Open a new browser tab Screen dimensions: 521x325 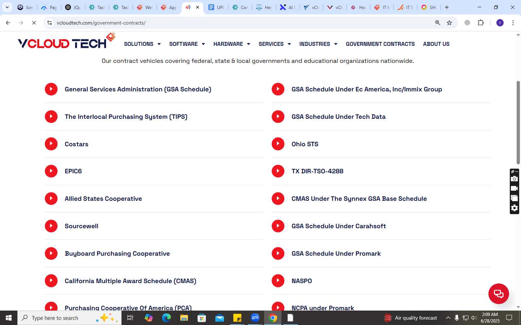tap(447, 7)
